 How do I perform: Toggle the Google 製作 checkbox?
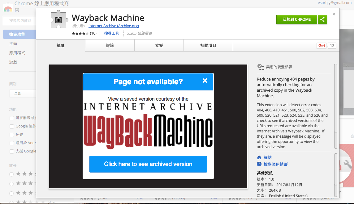pyautogui.click(x=12, y=126)
